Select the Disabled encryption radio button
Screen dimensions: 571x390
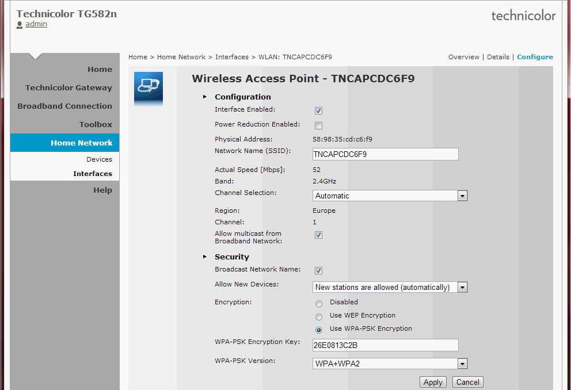[319, 304]
